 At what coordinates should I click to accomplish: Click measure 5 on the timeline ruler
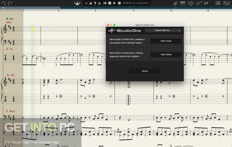pyautogui.click(x=171, y=11)
